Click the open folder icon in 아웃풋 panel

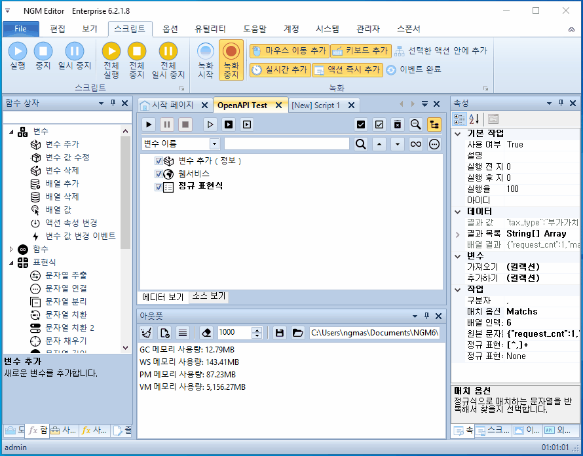[297, 333]
